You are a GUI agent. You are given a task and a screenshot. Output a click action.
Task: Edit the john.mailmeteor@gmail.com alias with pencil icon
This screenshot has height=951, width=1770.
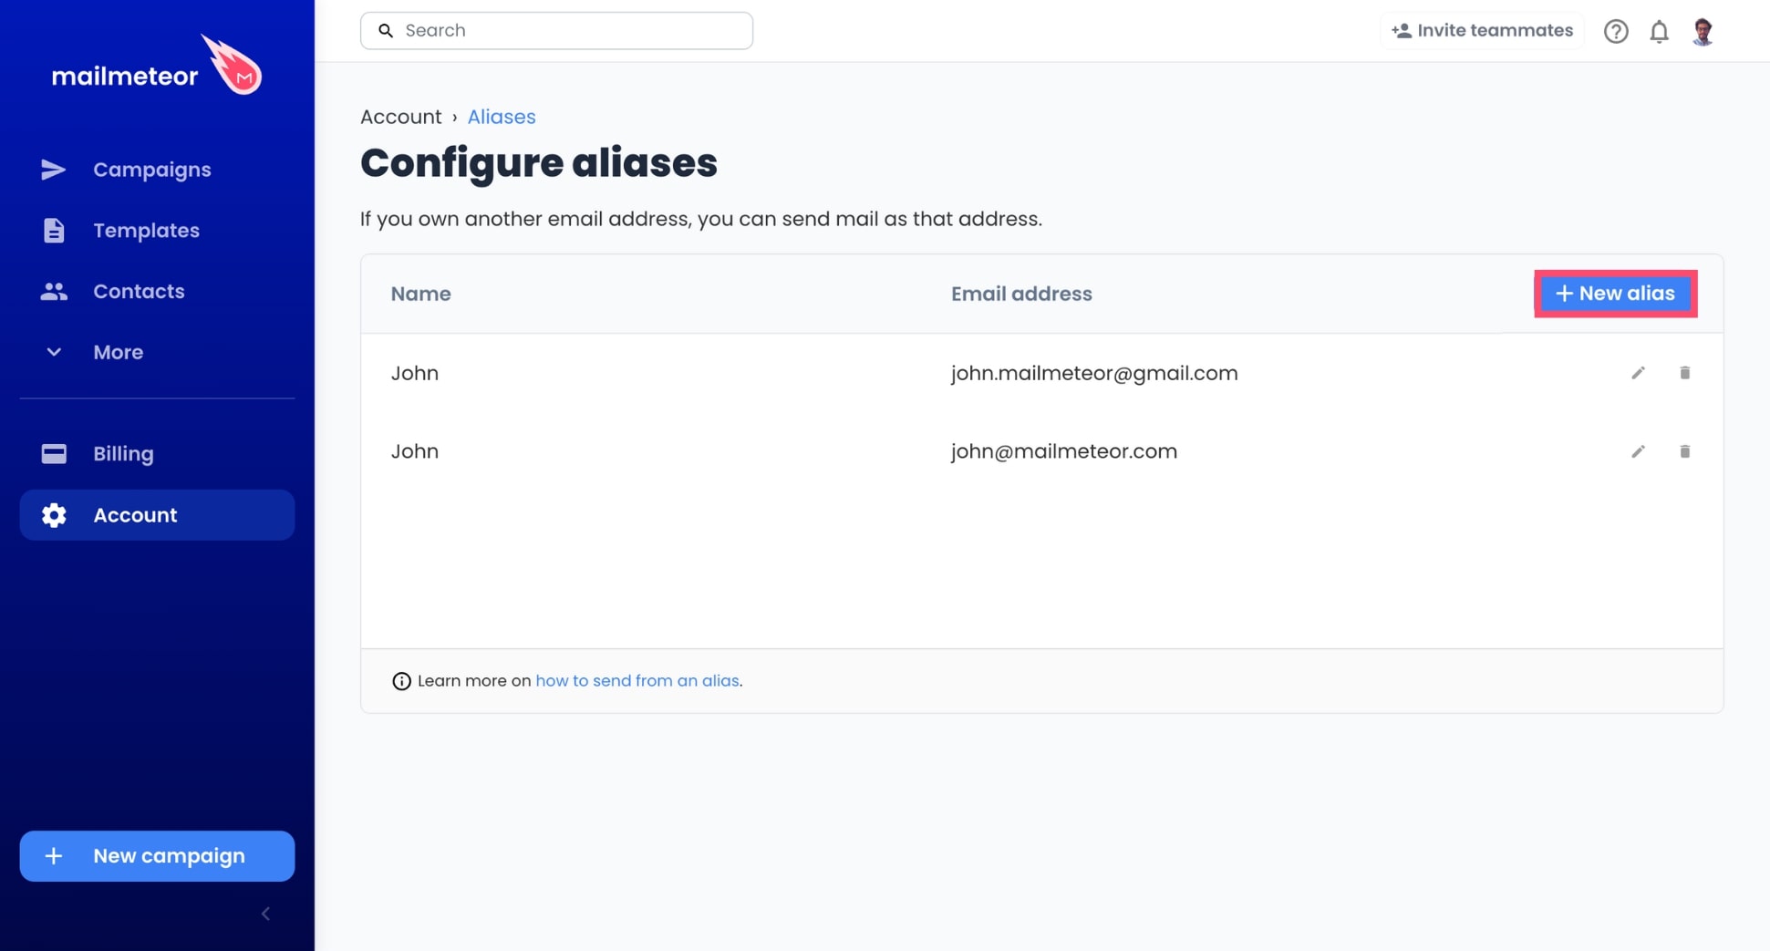click(x=1638, y=373)
